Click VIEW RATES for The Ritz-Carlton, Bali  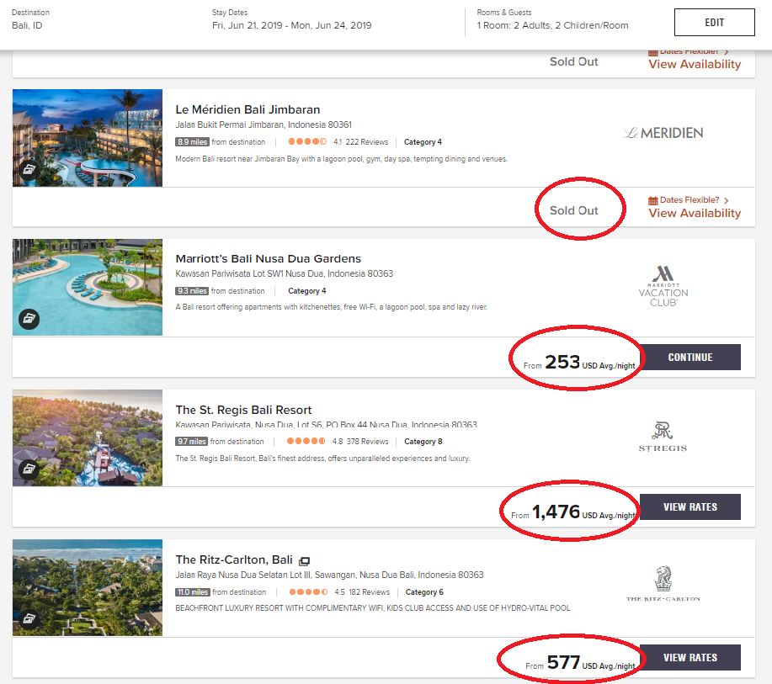[690, 657]
